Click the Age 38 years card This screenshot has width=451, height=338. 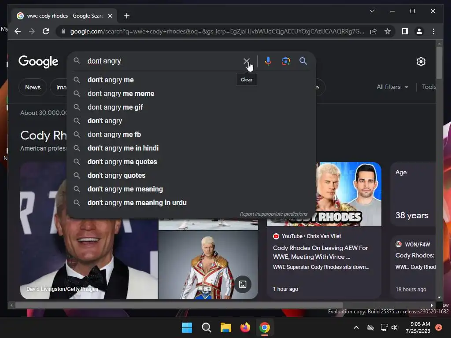click(413, 194)
